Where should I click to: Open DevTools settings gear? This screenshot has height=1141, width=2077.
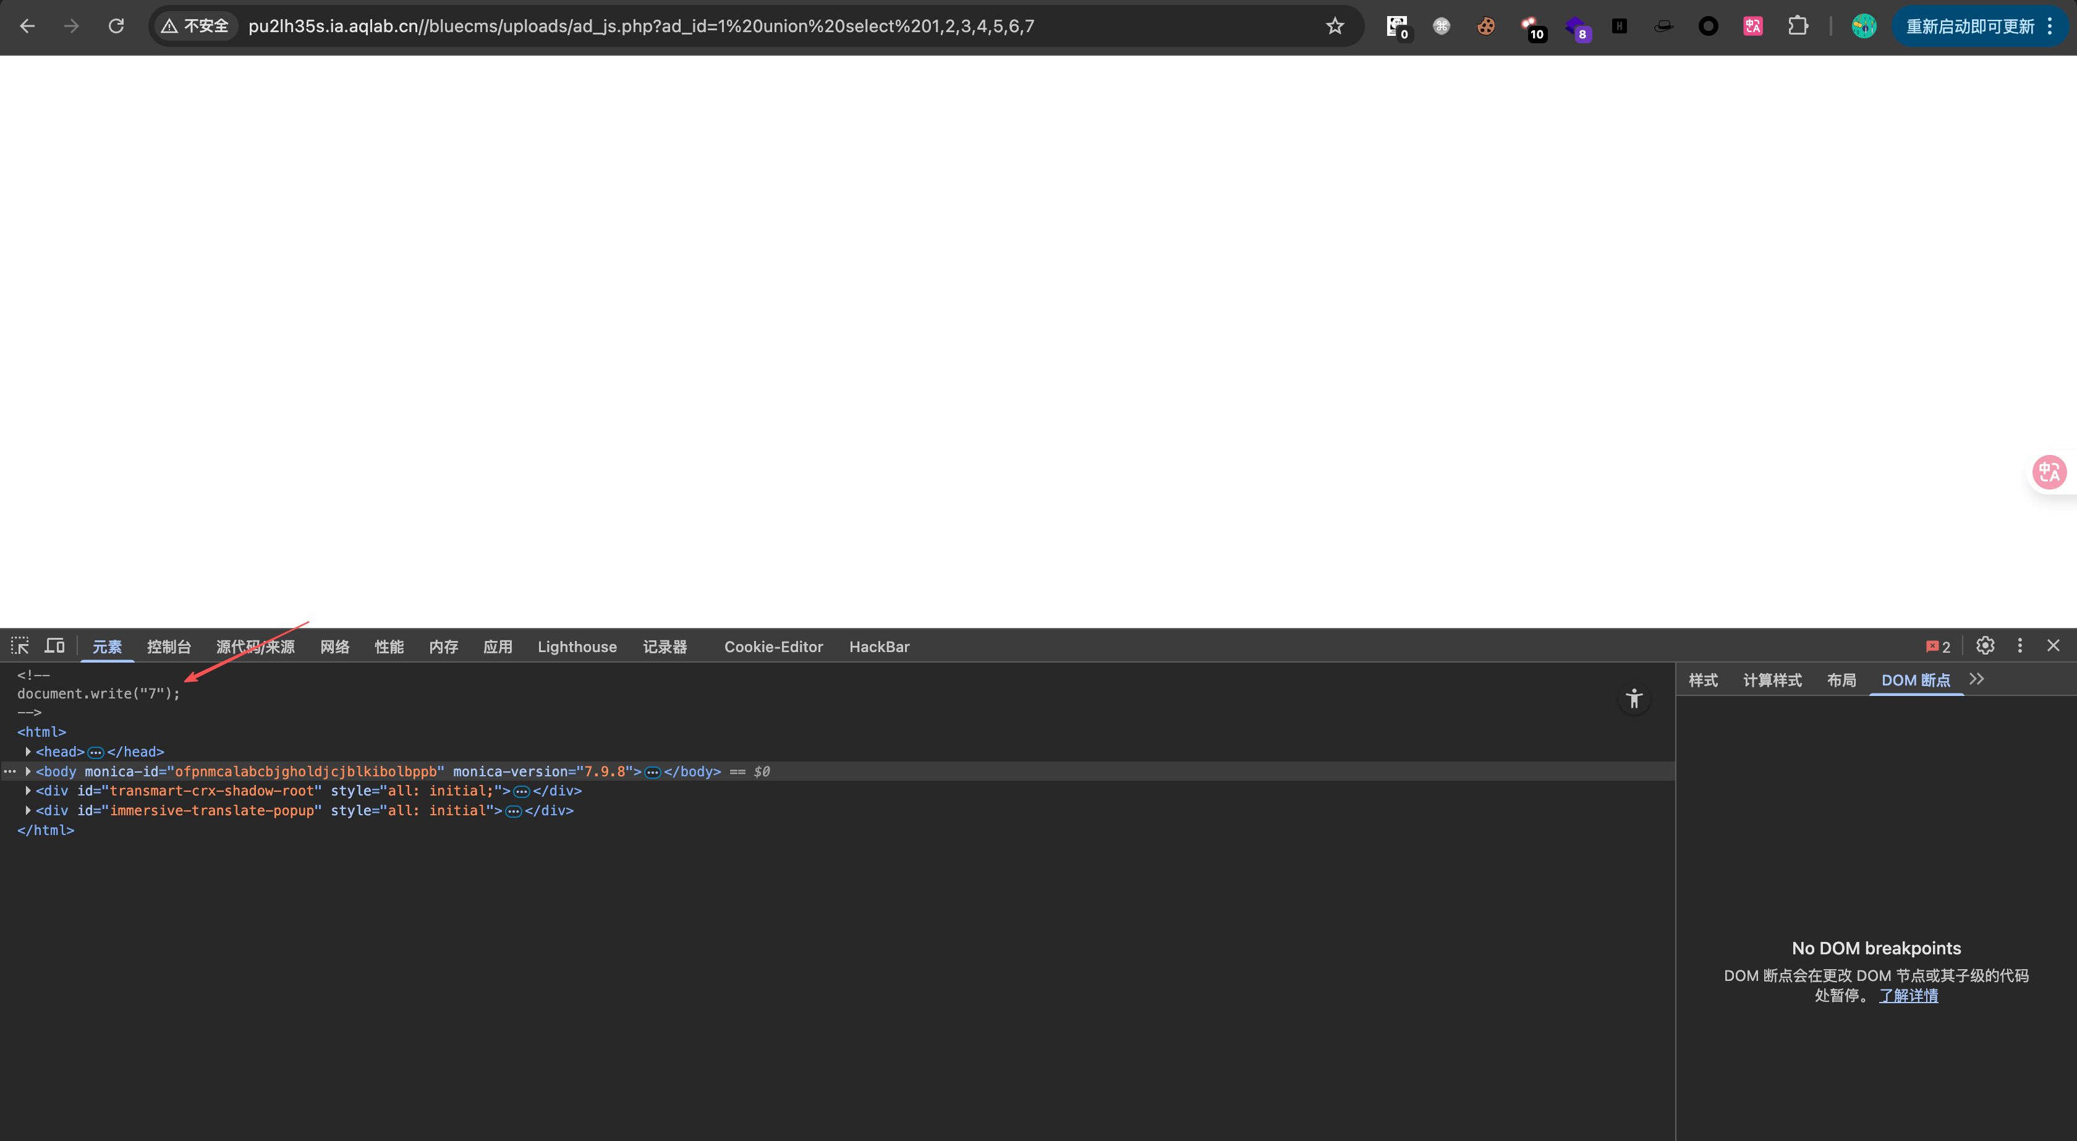coord(1985,646)
